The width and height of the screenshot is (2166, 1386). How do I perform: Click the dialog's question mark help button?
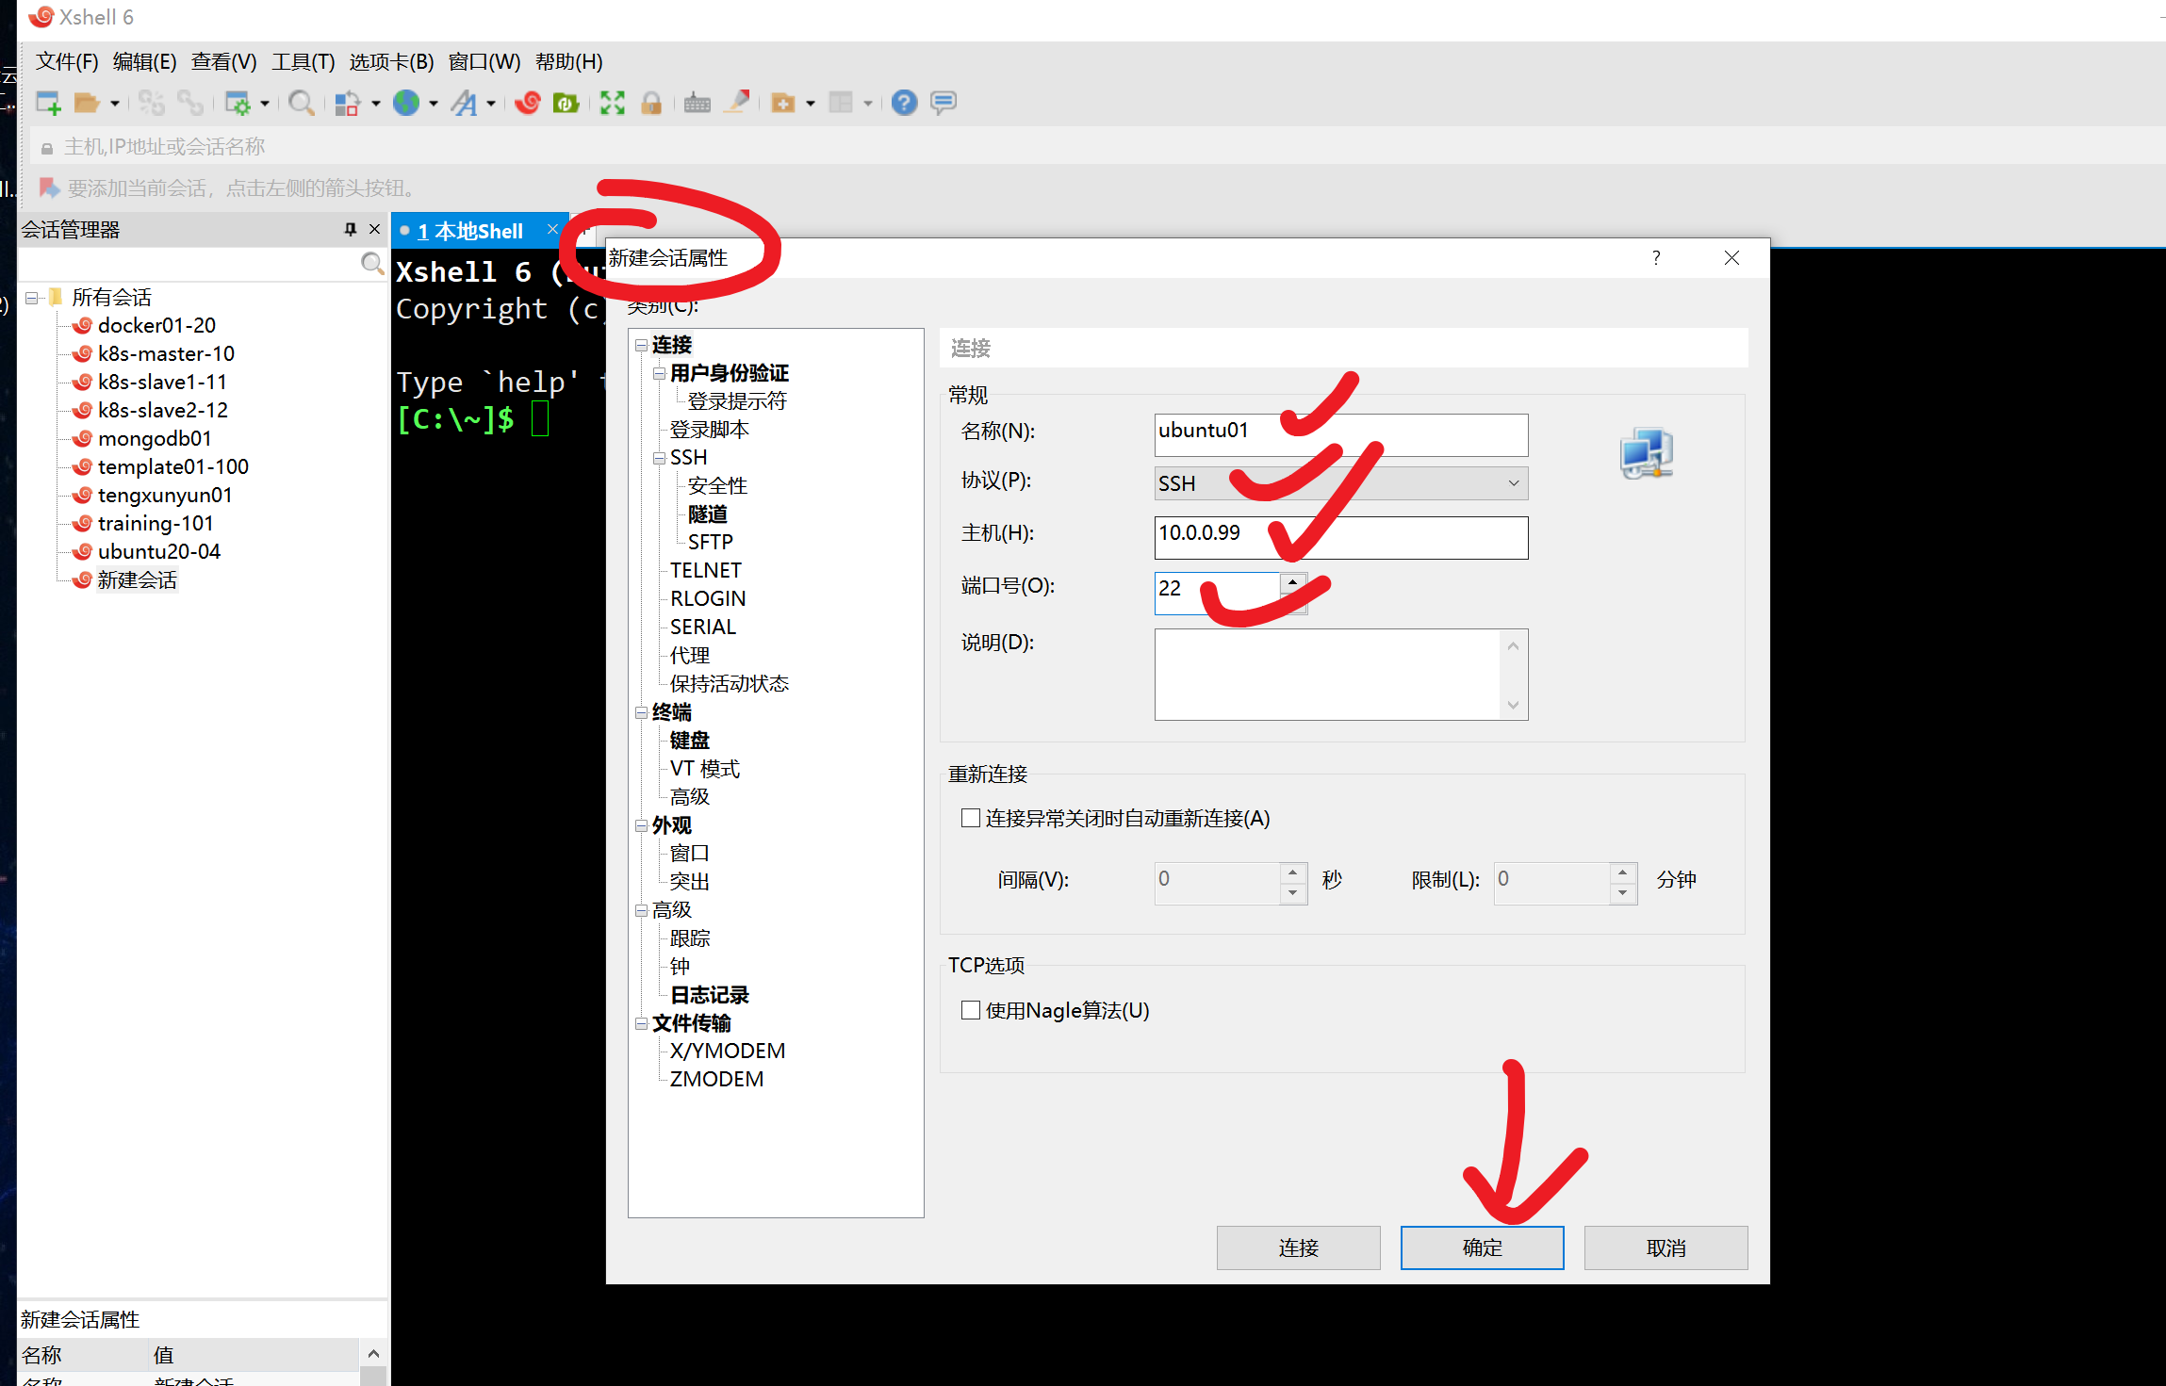pyautogui.click(x=1656, y=258)
